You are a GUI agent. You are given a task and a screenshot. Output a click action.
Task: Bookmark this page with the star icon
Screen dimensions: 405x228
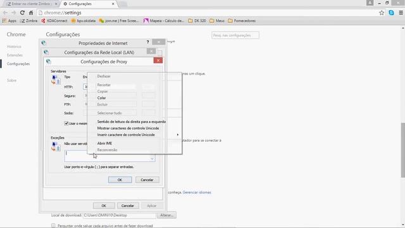tap(382, 13)
